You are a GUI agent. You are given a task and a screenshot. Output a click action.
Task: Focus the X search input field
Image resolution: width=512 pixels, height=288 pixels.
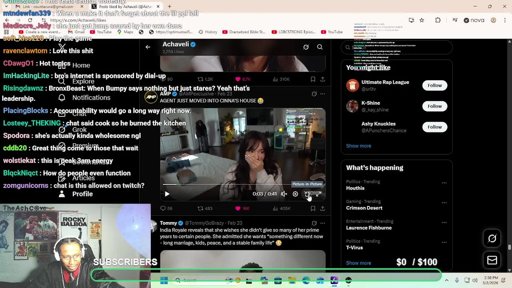pyautogui.click(x=396, y=48)
